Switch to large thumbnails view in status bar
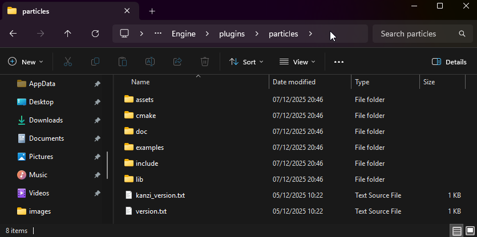 470,231
